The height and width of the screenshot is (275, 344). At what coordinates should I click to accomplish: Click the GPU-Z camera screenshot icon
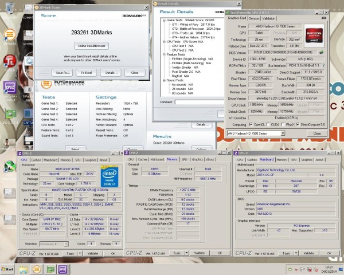[x=324, y=18]
